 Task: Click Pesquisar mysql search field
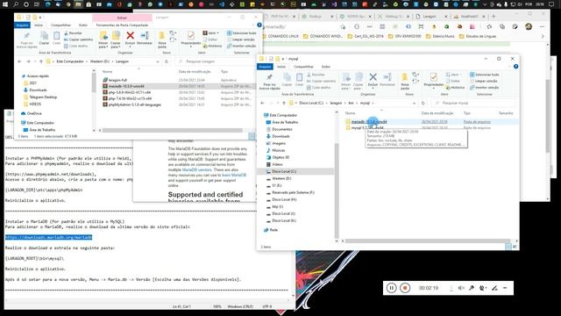click(473, 103)
